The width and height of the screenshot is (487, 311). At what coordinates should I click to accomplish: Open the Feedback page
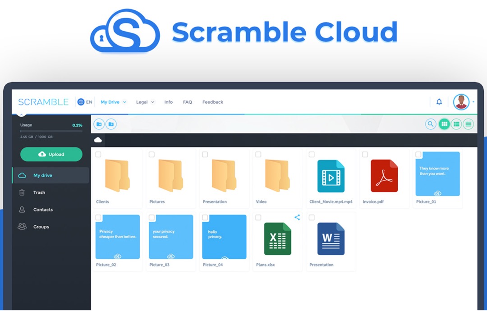213,102
